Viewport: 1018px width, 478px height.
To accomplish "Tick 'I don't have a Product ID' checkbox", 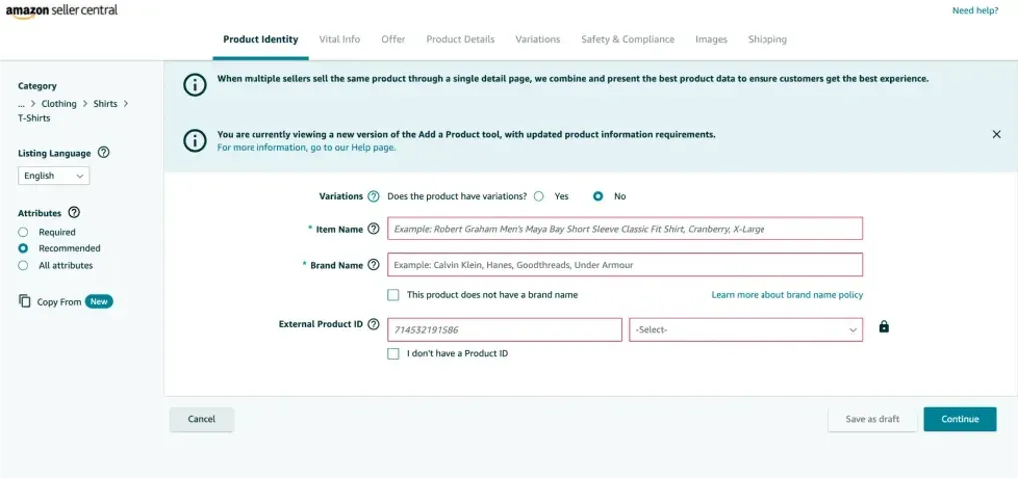I will click(x=393, y=354).
